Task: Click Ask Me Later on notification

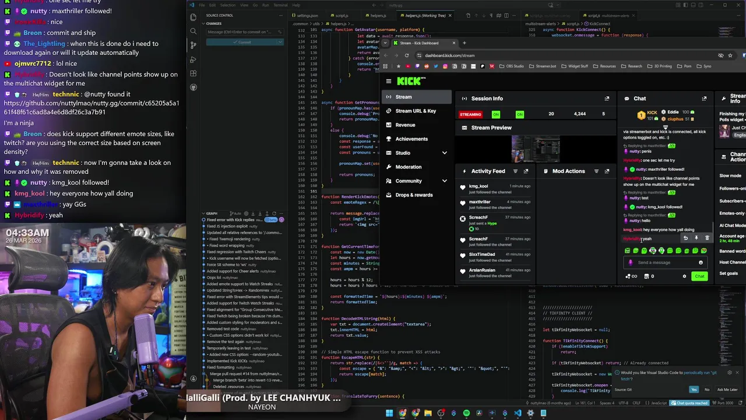Action: pos(727,390)
